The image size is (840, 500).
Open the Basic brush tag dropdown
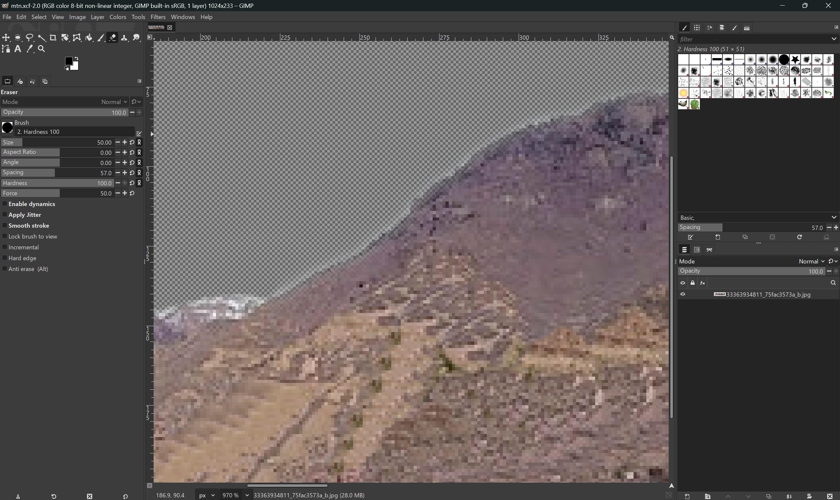tap(834, 218)
